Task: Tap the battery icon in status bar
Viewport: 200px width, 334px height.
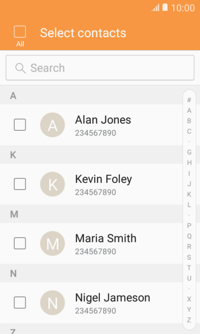Action: (x=165, y=7)
